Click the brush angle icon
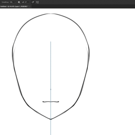Image resolution: width=135 pixels, height=135 pixels. click(23, 2)
